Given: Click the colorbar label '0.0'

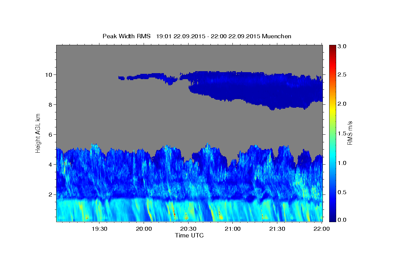Looking at the screenshot, I should [342, 220].
